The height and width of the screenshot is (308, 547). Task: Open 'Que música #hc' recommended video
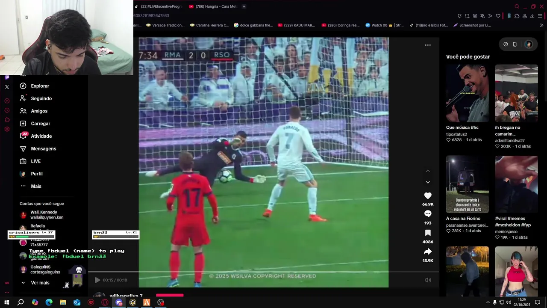(x=468, y=93)
